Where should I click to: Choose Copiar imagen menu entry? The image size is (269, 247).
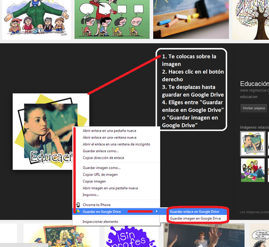[x=94, y=181]
